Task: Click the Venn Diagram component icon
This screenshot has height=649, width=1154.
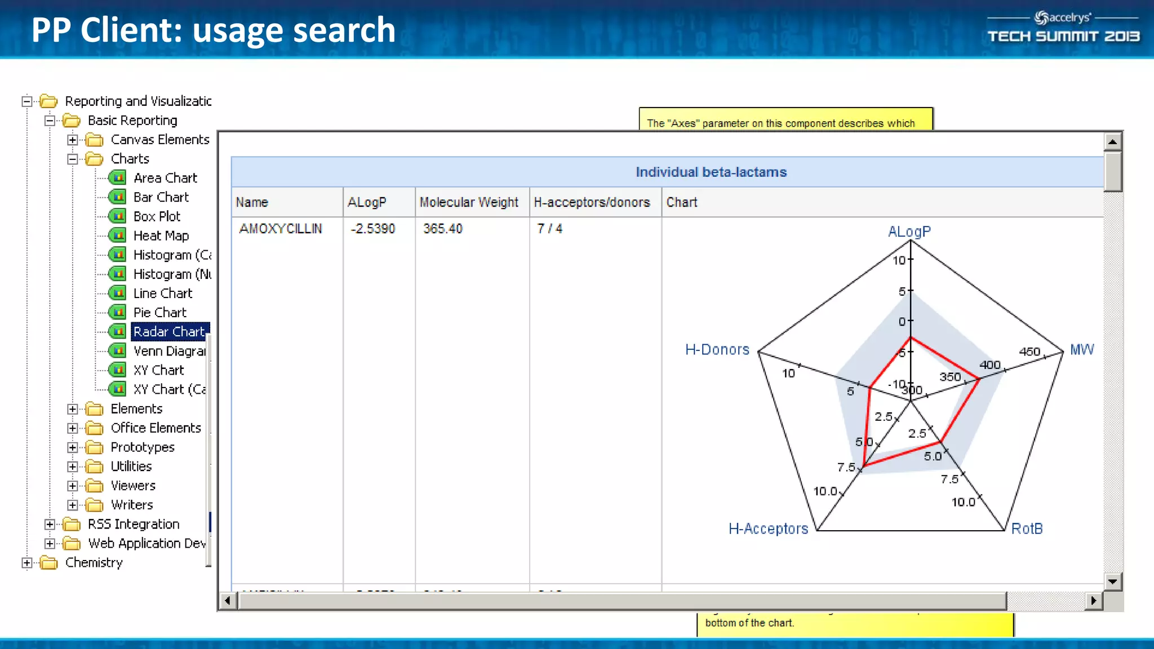Action: 117,351
